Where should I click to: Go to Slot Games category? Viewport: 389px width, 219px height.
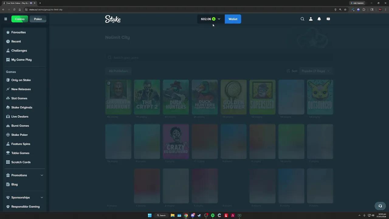pyautogui.click(x=19, y=98)
